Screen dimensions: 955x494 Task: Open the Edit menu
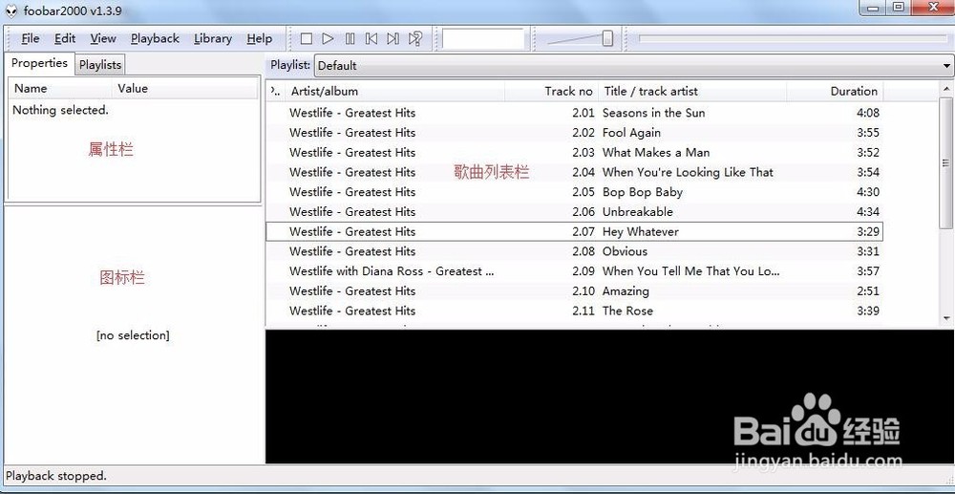tap(65, 38)
